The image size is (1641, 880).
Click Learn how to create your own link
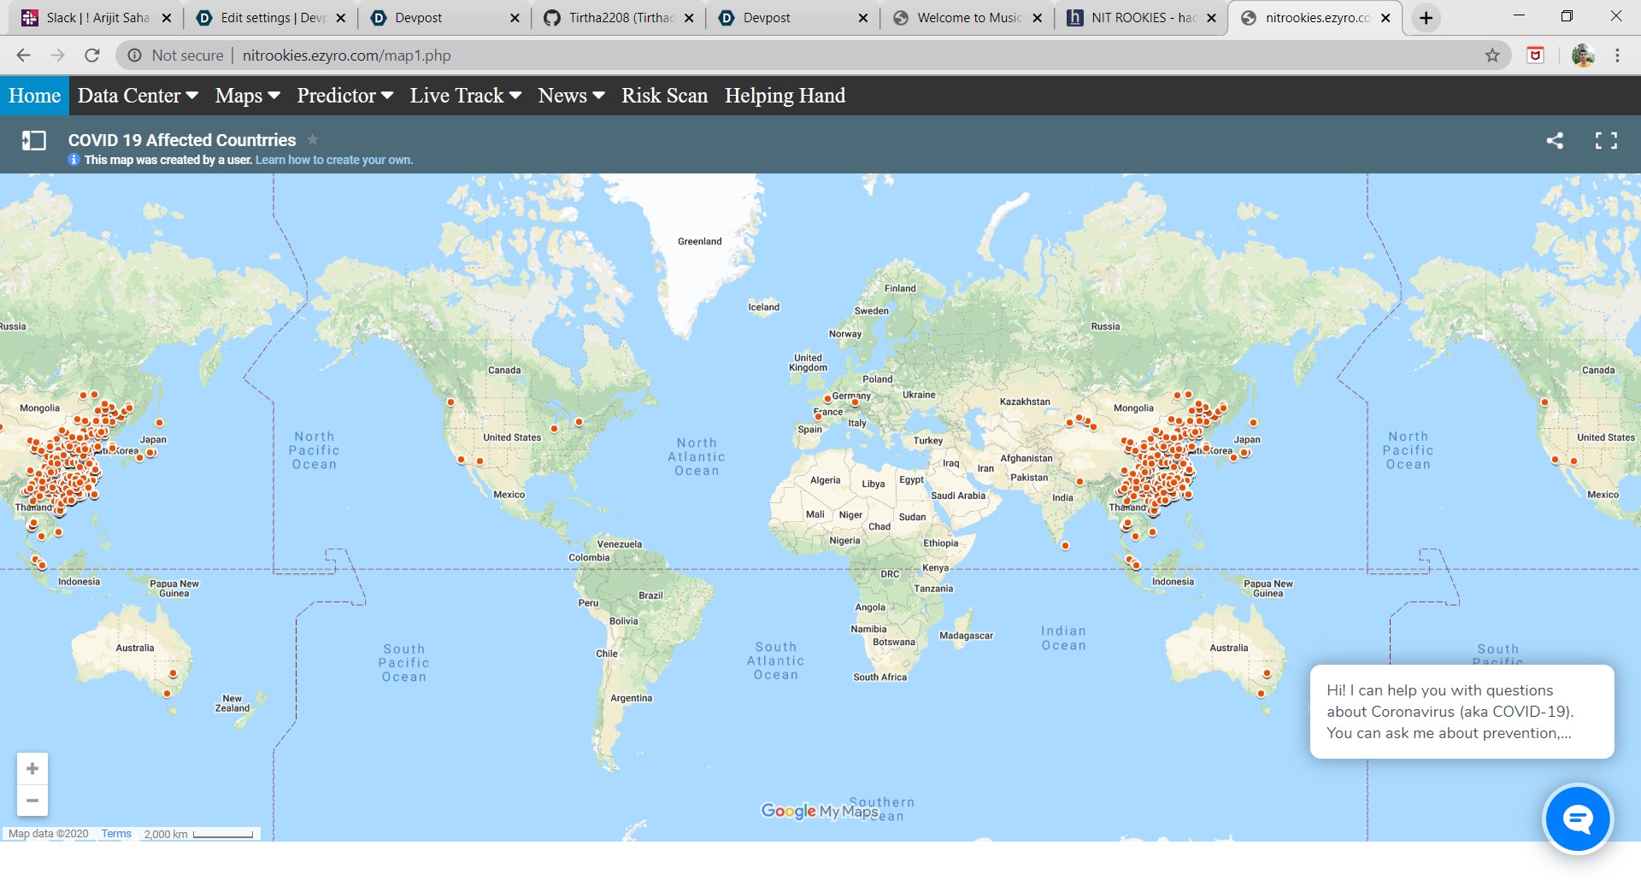[333, 160]
